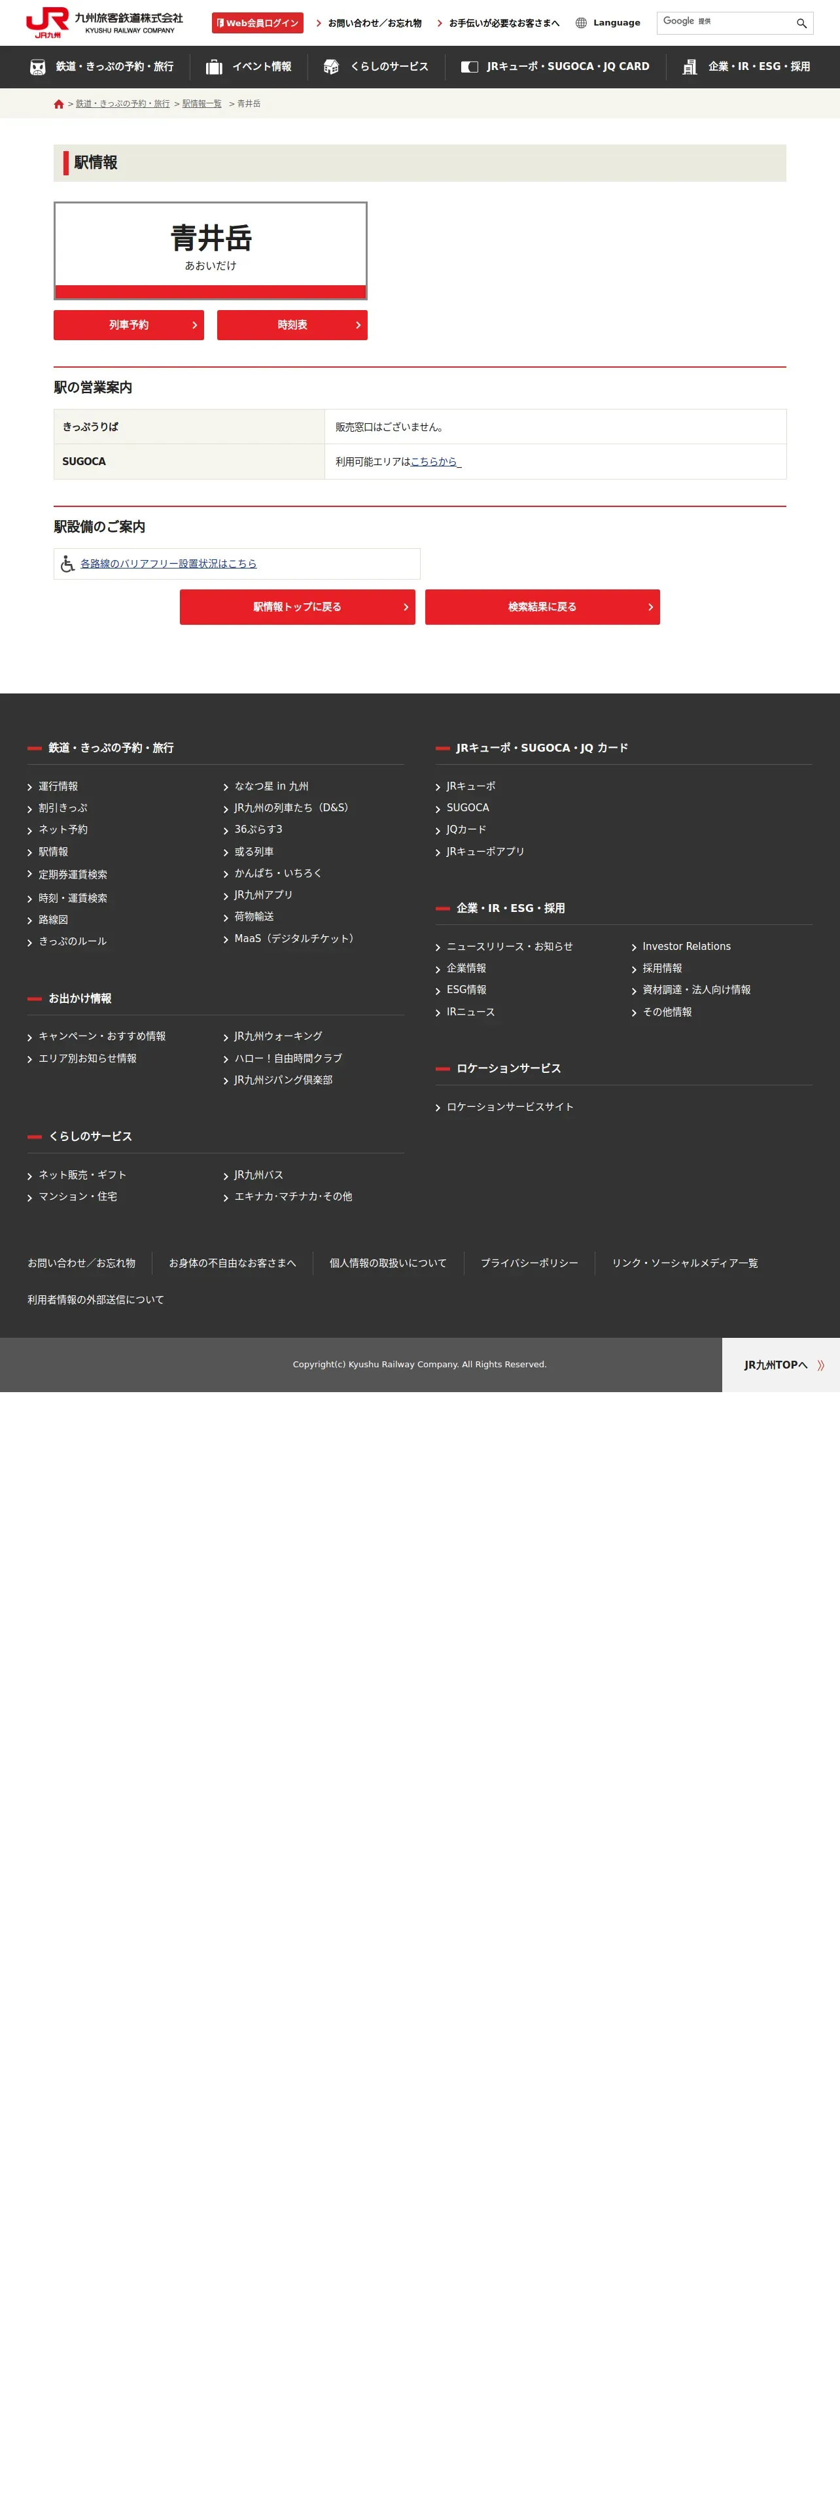Click 検索結果に戻る button
The width and height of the screenshot is (840, 2520).
tap(542, 606)
